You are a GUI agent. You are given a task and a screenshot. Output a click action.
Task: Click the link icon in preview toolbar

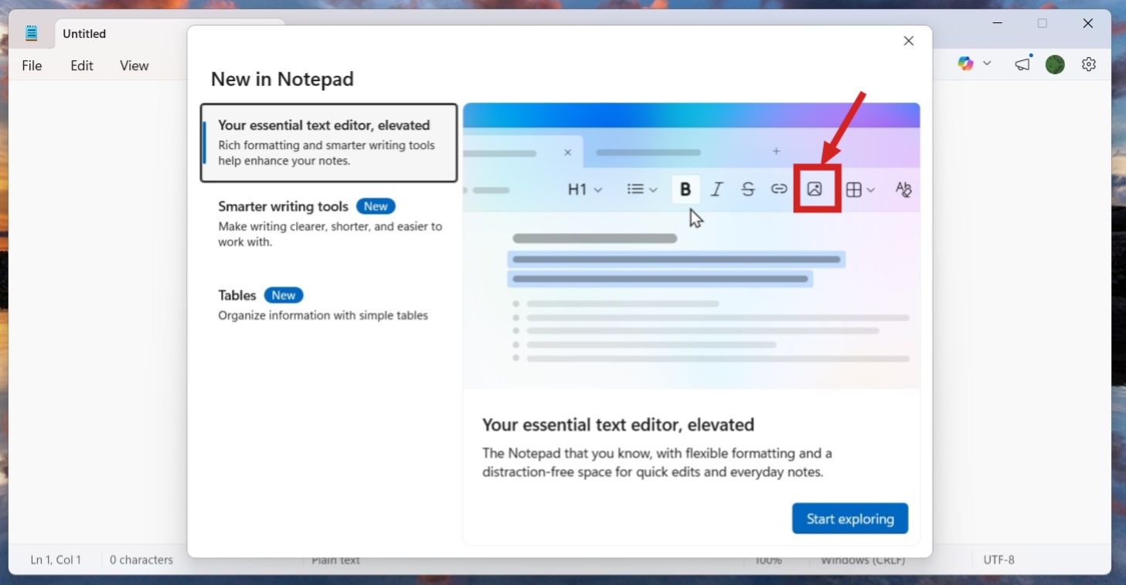tap(779, 190)
